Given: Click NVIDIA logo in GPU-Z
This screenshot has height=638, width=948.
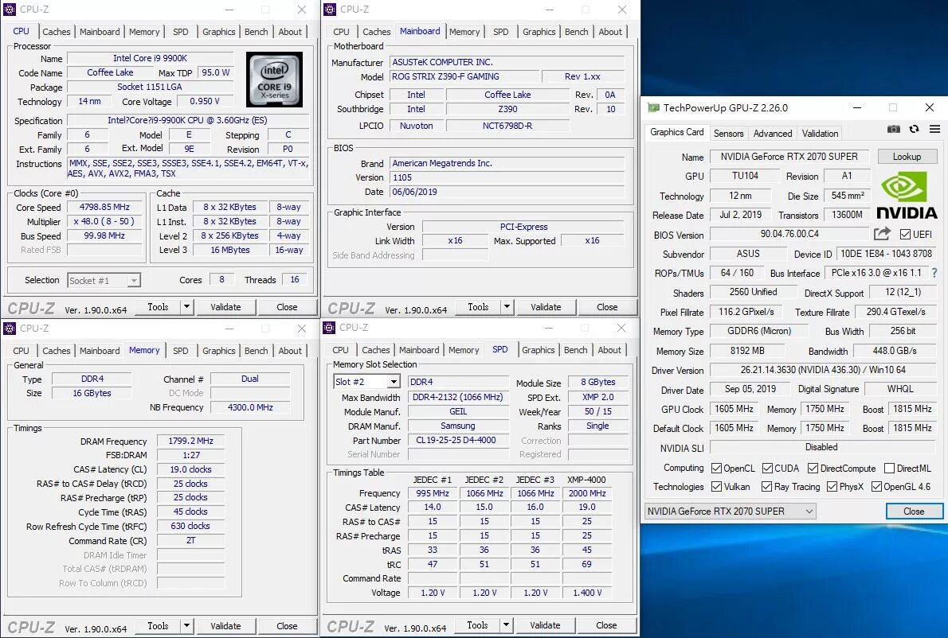Looking at the screenshot, I should 907,196.
